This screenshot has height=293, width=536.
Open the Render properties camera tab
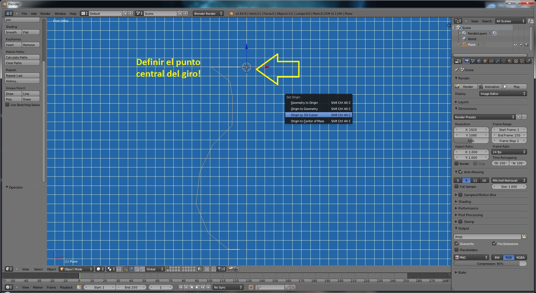(467, 61)
